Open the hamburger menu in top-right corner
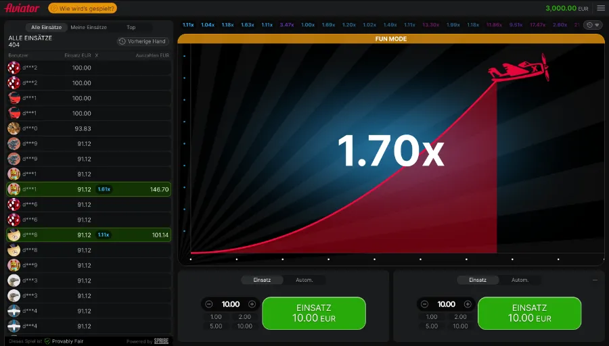The height and width of the screenshot is (346, 609). point(600,8)
